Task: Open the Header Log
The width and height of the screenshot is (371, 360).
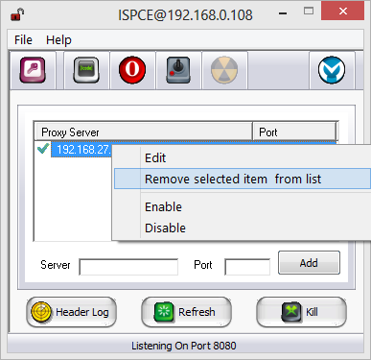Action: [71, 312]
